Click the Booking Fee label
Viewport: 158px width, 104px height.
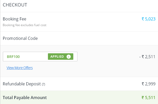15,19
